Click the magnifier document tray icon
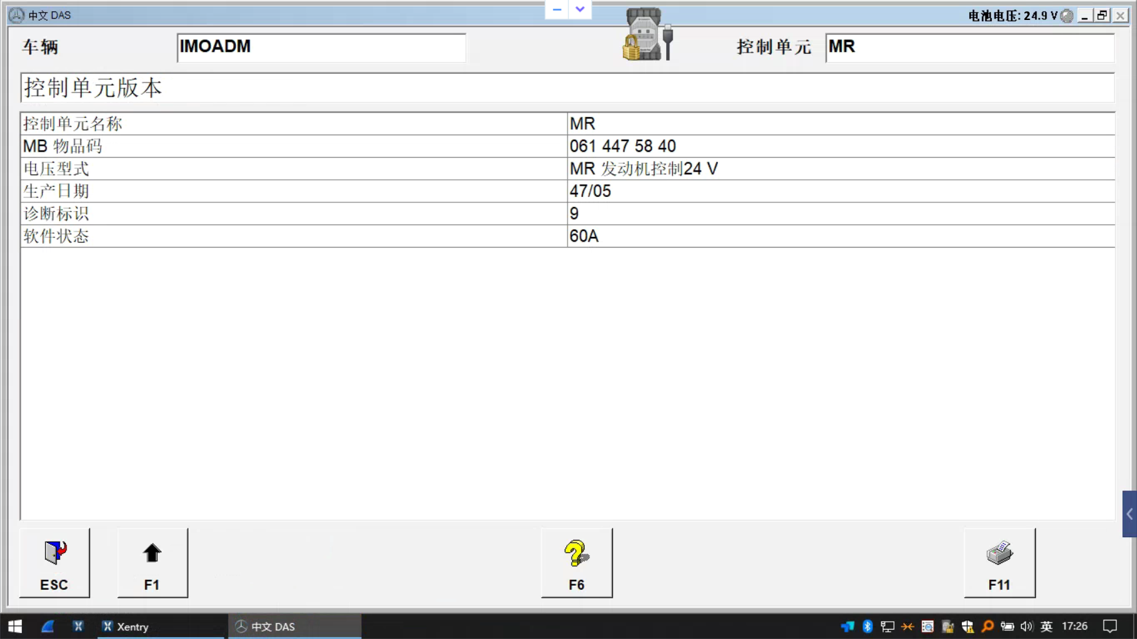1137x639 pixels. coord(927,626)
